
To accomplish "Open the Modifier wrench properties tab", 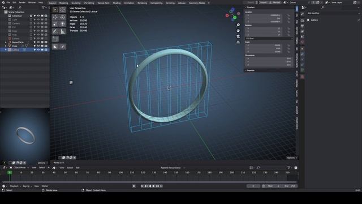I will pos(302,54).
